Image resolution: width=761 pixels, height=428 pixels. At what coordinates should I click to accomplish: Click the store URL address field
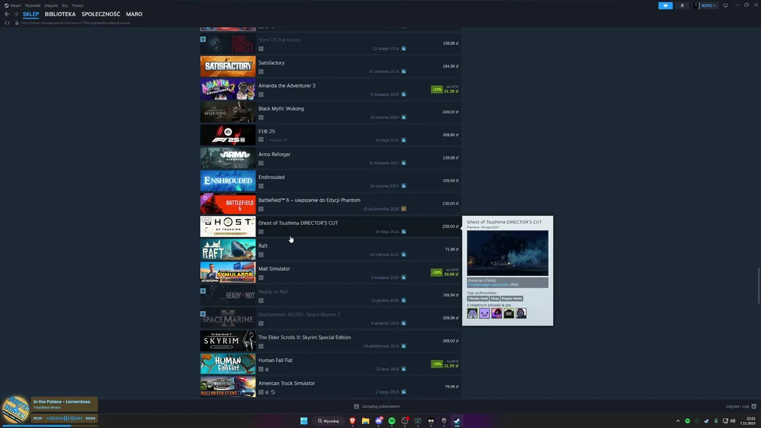pyautogui.click(x=76, y=23)
